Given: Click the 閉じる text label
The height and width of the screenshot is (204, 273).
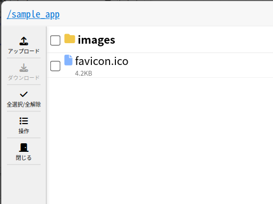Looking at the screenshot, I should 24,158.
